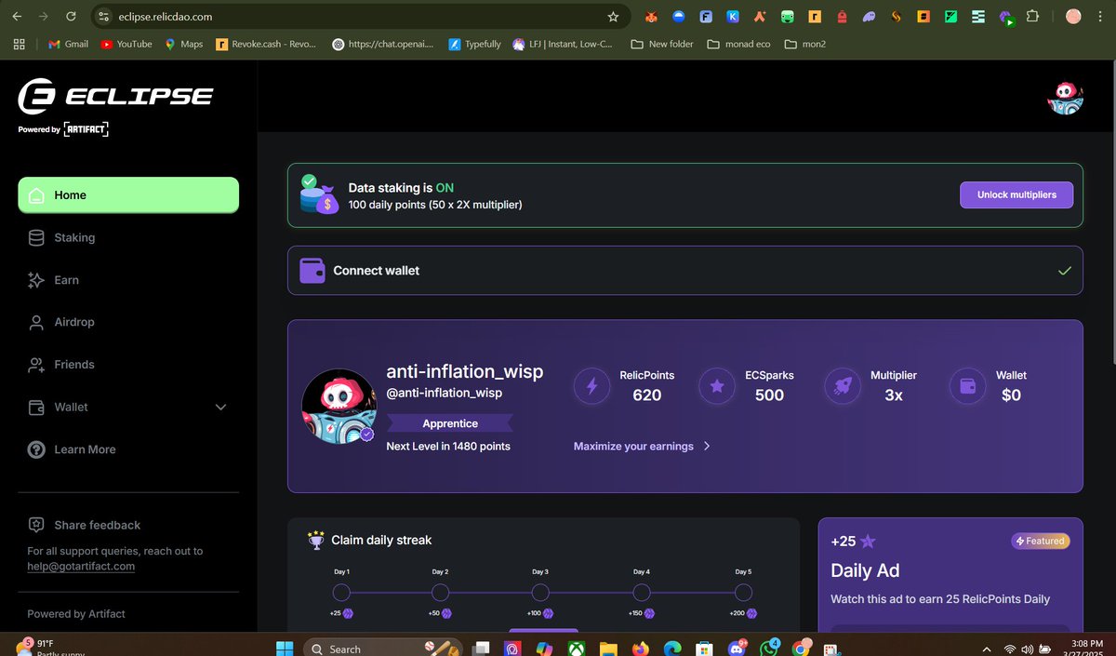
Task: Click the Connect wallet purple wallet icon
Action: [x=312, y=271]
